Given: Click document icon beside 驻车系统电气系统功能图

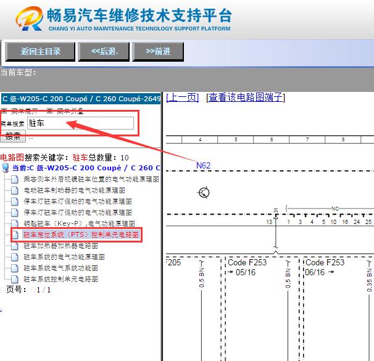Looking at the screenshot, I should 15,268.
